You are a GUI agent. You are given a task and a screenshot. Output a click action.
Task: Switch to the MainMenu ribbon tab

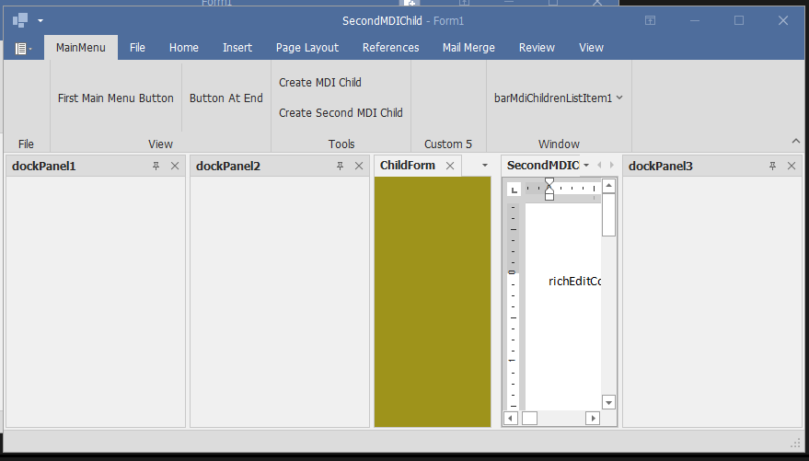(x=80, y=48)
